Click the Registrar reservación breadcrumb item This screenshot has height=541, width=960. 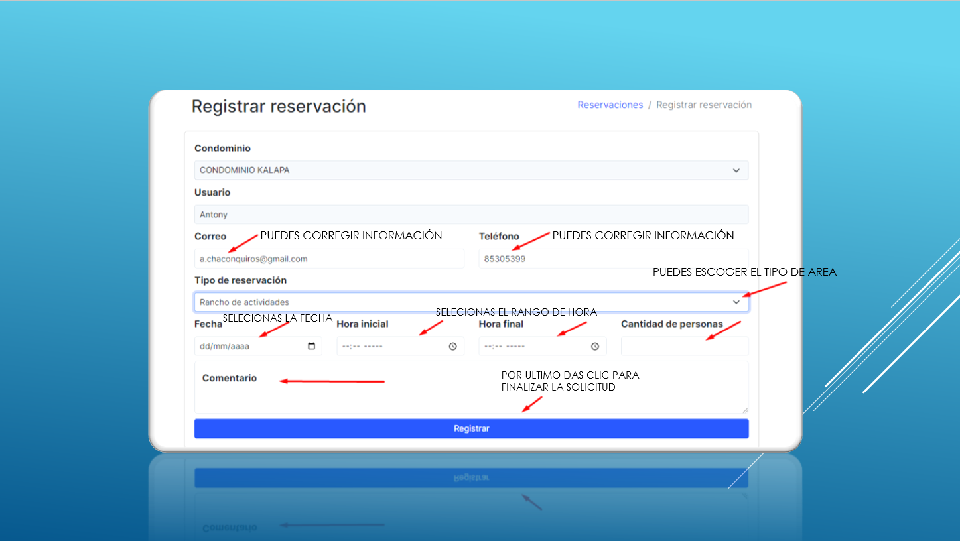pyautogui.click(x=704, y=105)
